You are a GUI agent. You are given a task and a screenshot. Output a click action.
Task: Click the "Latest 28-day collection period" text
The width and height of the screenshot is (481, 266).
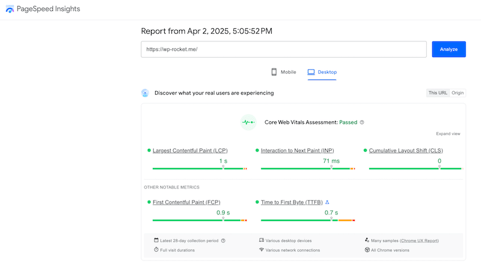click(x=189, y=241)
